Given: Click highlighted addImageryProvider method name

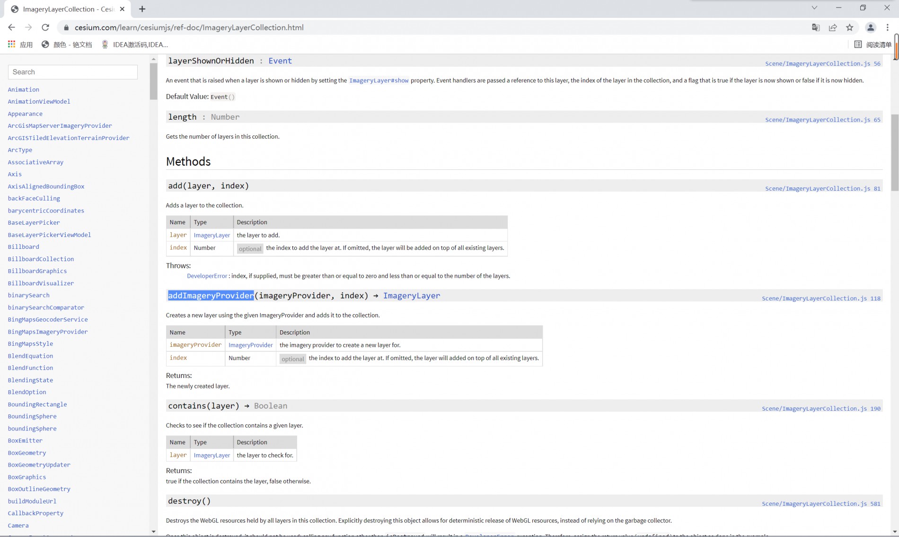Looking at the screenshot, I should [211, 296].
